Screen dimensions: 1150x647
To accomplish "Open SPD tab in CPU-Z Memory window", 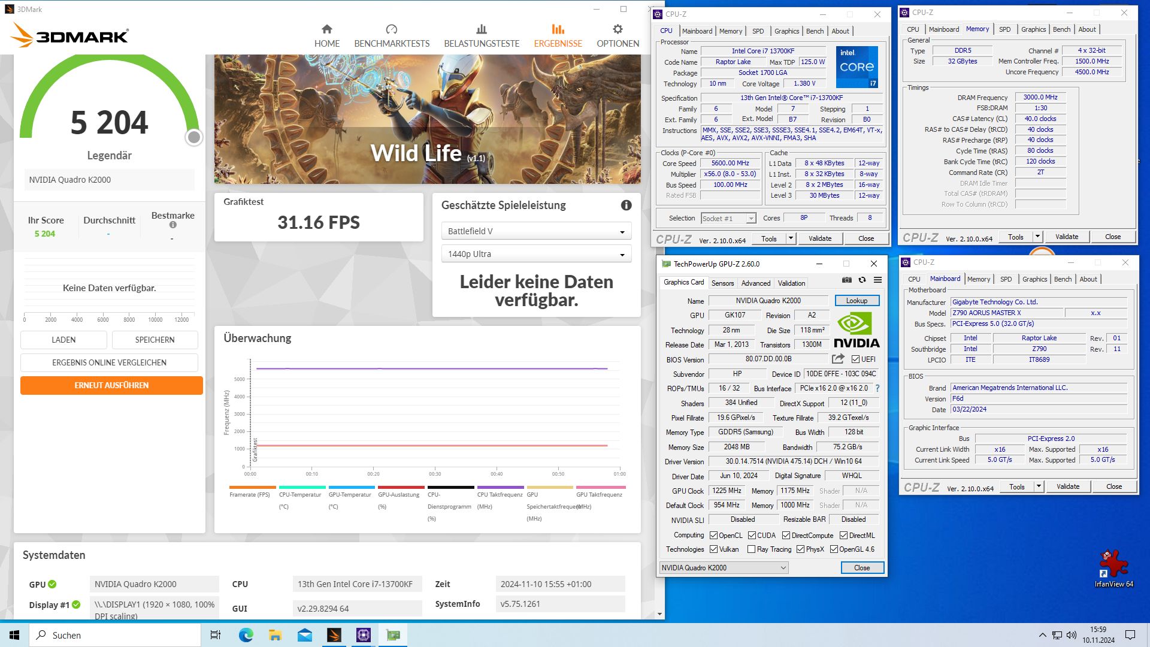I will click(1005, 29).
